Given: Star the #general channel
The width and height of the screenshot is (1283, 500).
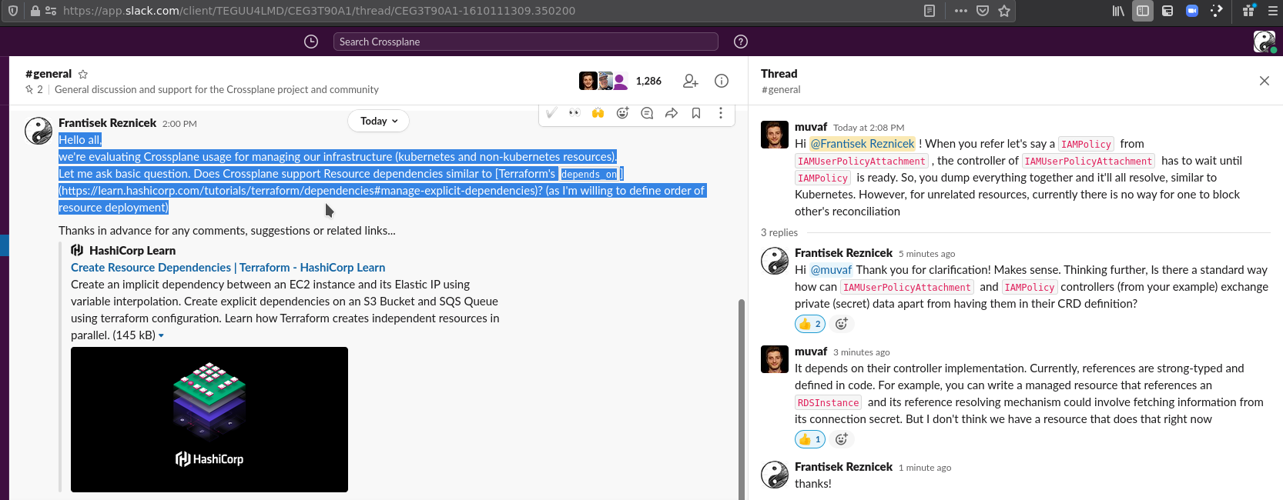Looking at the screenshot, I should (83, 74).
